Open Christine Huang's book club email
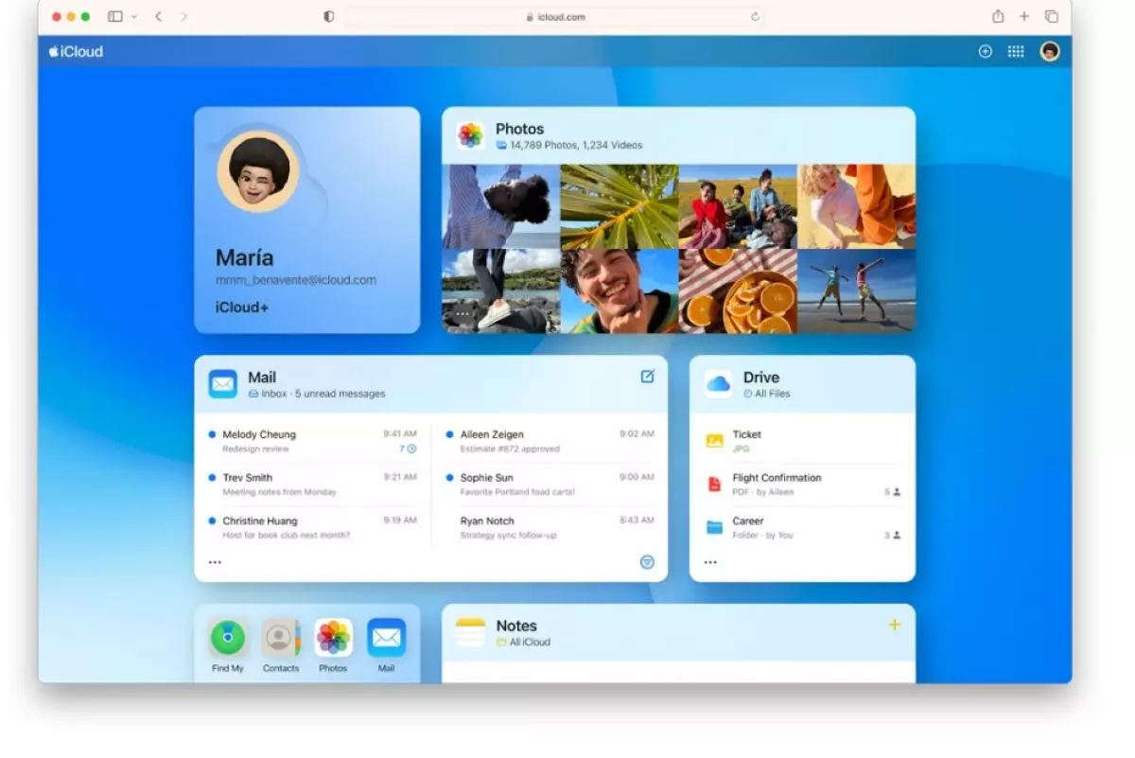 point(313,527)
